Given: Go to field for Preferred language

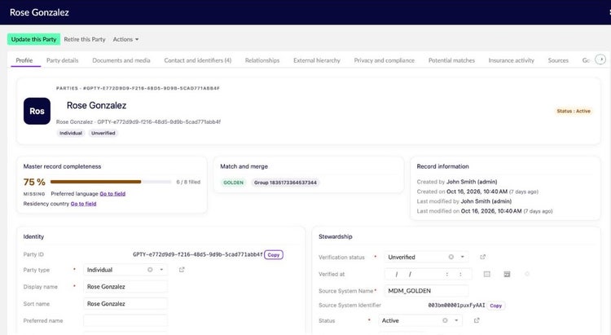Looking at the screenshot, I should [x=112, y=194].
